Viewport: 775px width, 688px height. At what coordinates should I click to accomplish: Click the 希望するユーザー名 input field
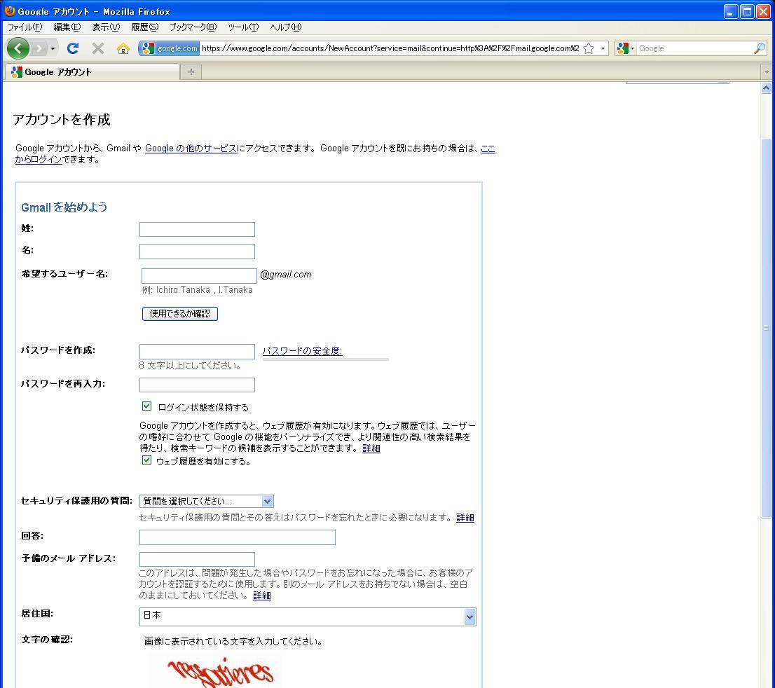pos(199,276)
